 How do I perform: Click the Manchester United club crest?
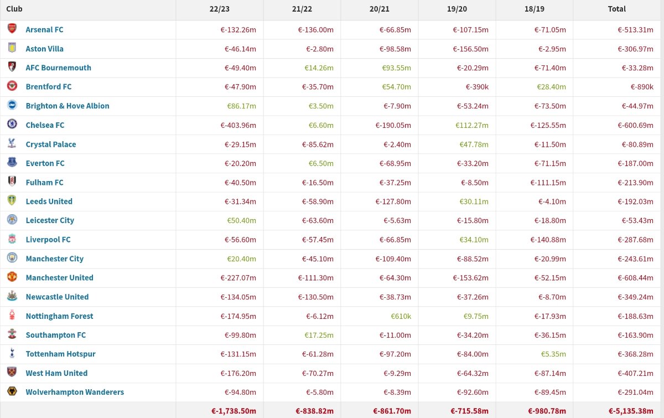pos(12,277)
